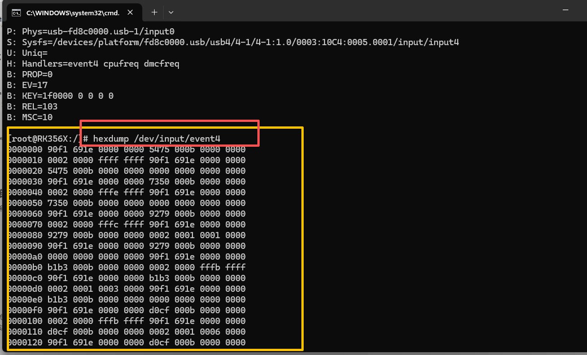Click the "U: Uniq=" line
Screen dimensions: 587x355
27,53
